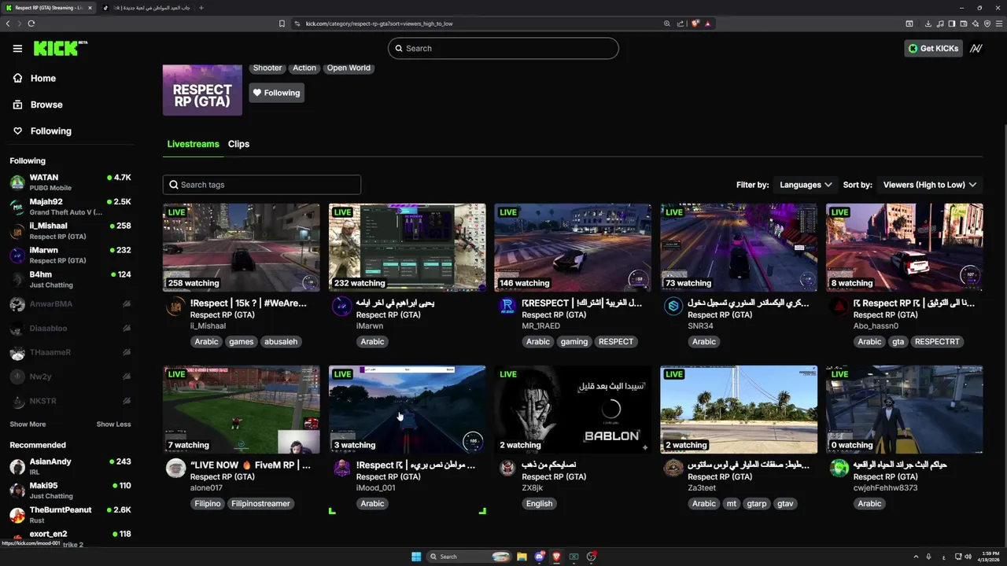Open Discord from the taskbar
This screenshot has height=566, width=1007.
click(540, 557)
